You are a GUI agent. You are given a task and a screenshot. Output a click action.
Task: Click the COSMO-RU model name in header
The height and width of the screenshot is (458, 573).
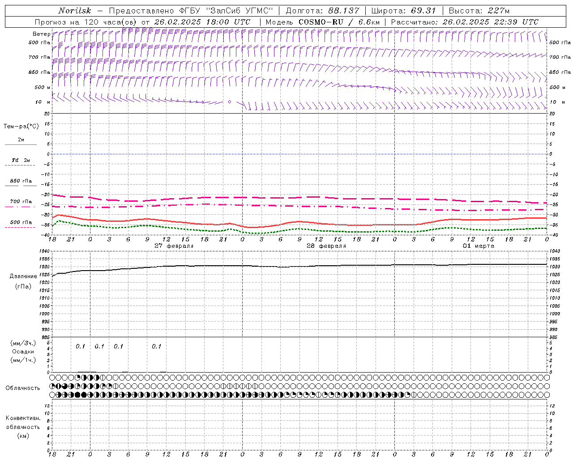tap(317, 22)
